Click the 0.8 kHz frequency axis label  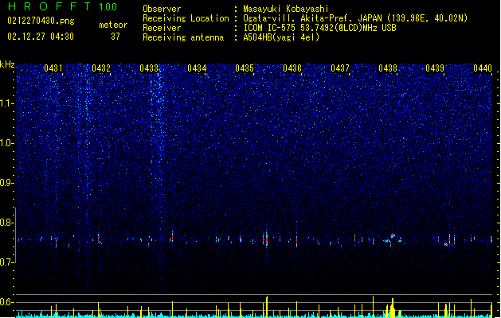7,223
